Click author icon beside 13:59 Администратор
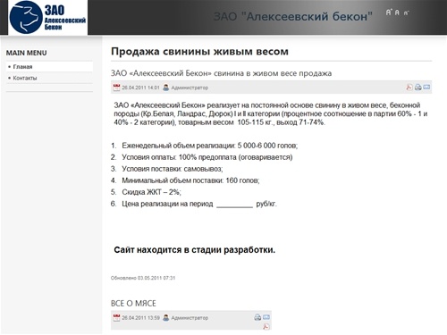 [166, 317]
